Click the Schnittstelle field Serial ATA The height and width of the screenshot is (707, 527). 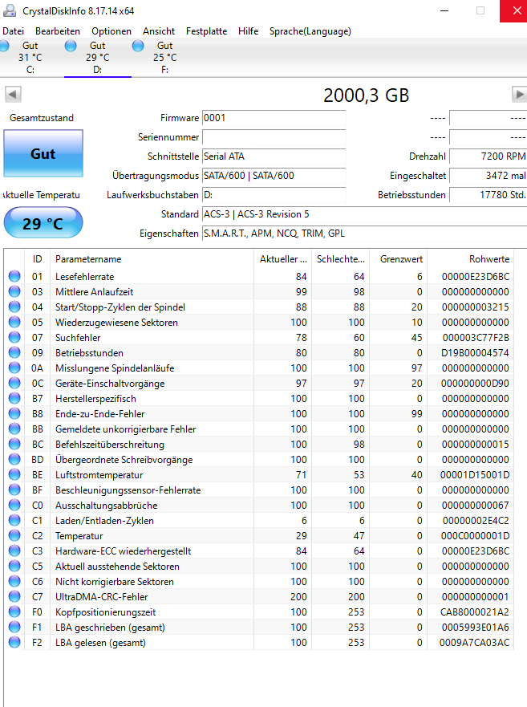274,156
